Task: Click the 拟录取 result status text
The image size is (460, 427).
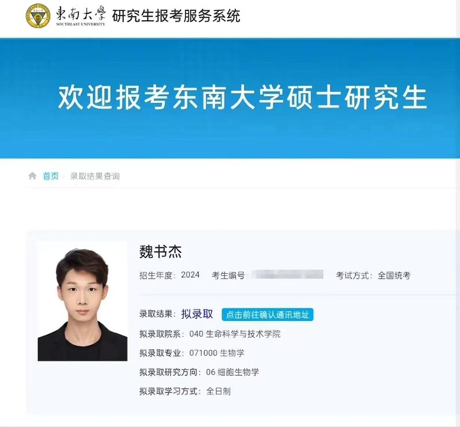Action: [197, 314]
